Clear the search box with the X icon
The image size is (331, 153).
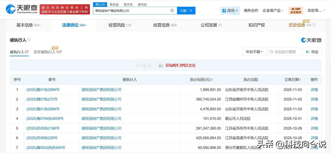point(172,10)
